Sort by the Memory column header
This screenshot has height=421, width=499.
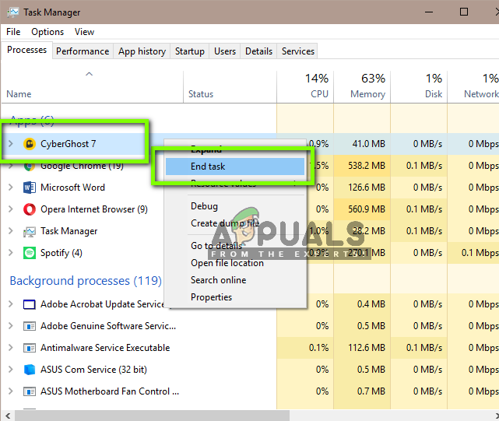point(362,86)
